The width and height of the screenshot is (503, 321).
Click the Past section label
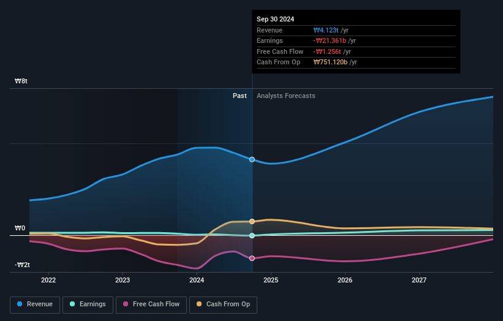coord(240,96)
